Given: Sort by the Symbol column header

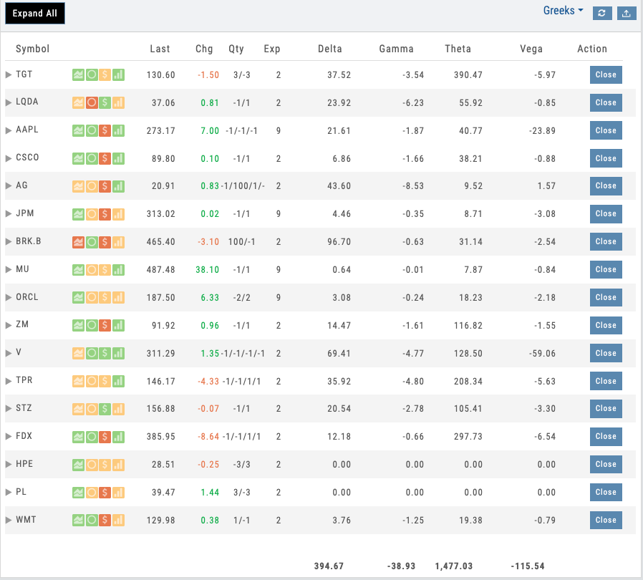Looking at the screenshot, I should (33, 49).
